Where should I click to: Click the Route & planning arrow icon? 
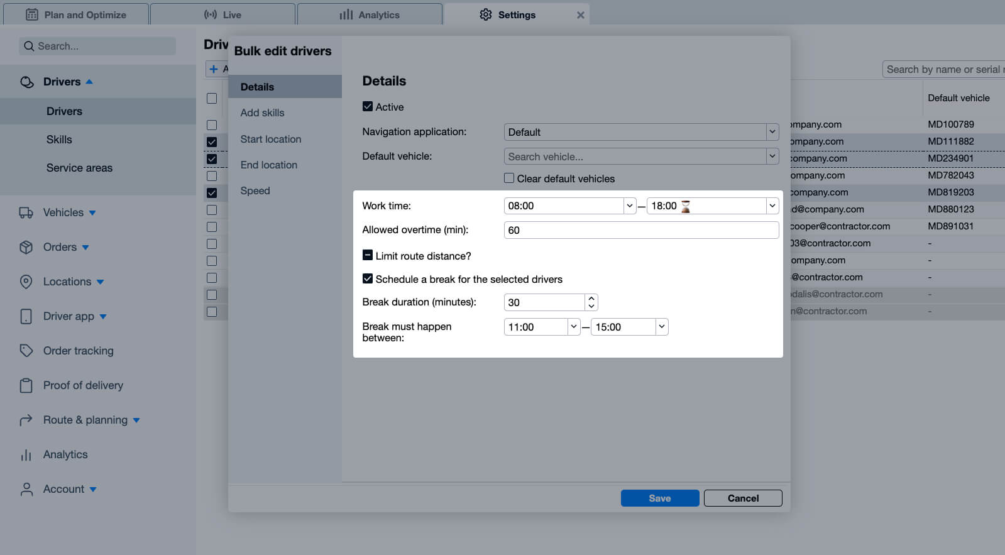(26, 420)
